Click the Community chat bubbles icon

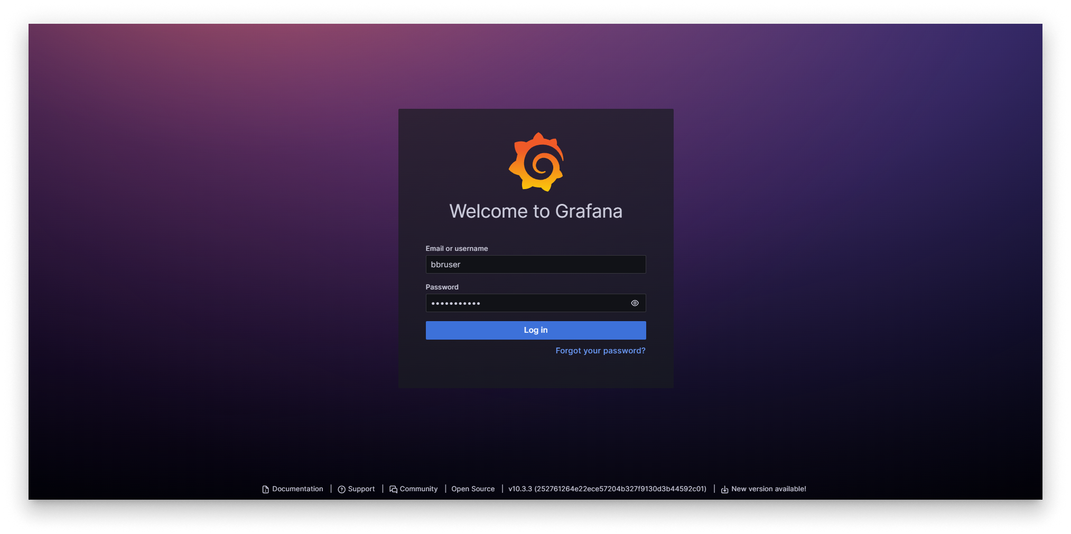tap(393, 489)
